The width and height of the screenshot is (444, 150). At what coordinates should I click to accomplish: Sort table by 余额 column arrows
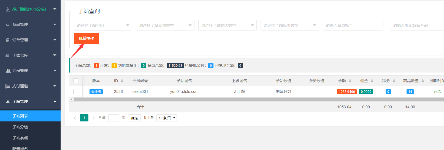350,81
